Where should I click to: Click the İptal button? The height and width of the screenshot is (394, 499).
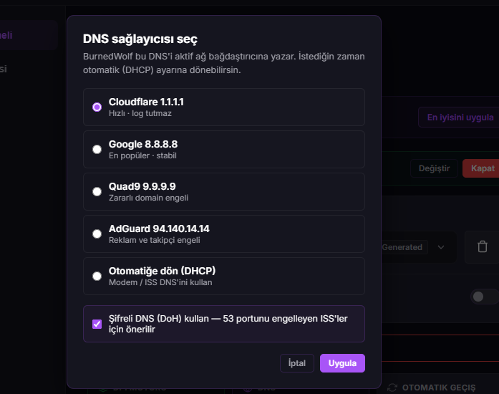[297, 363]
